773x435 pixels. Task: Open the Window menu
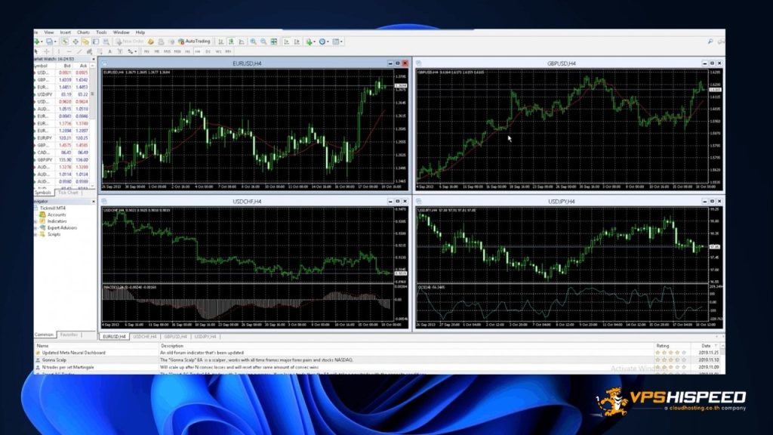121,32
